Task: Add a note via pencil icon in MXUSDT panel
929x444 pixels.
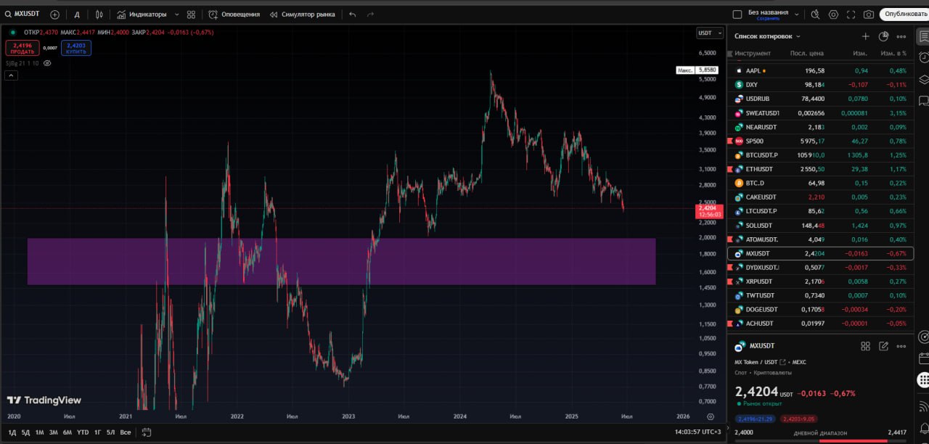Action: coord(883,347)
